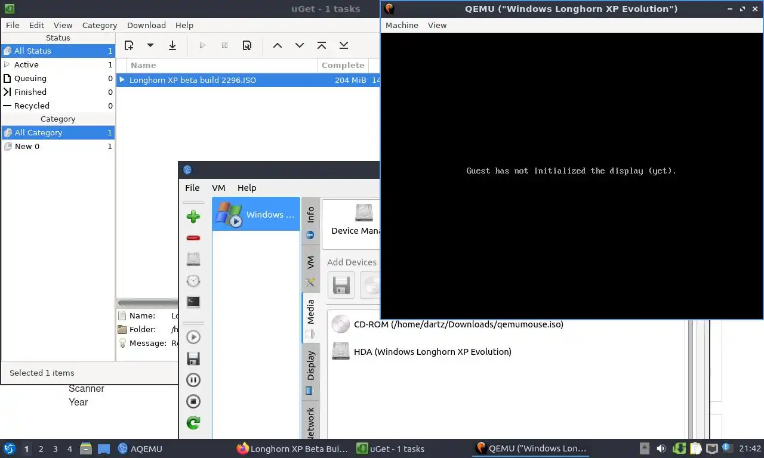Start the VM with AQEMU play icon
This screenshot has width=764, height=458.
point(193,337)
